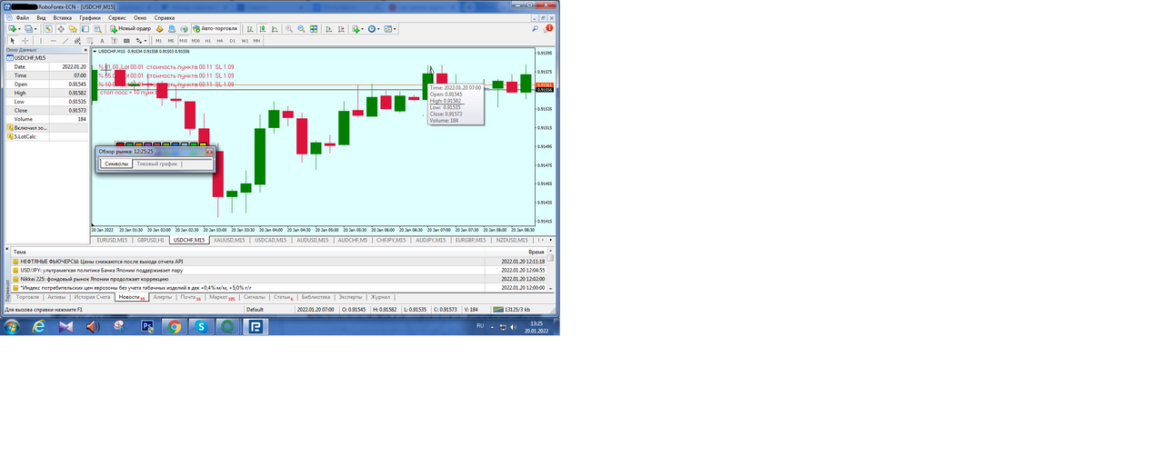1173x456 pixels.
Task: Expand the profiles dropdown arrow
Action: pyautogui.click(x=35, y=29)
